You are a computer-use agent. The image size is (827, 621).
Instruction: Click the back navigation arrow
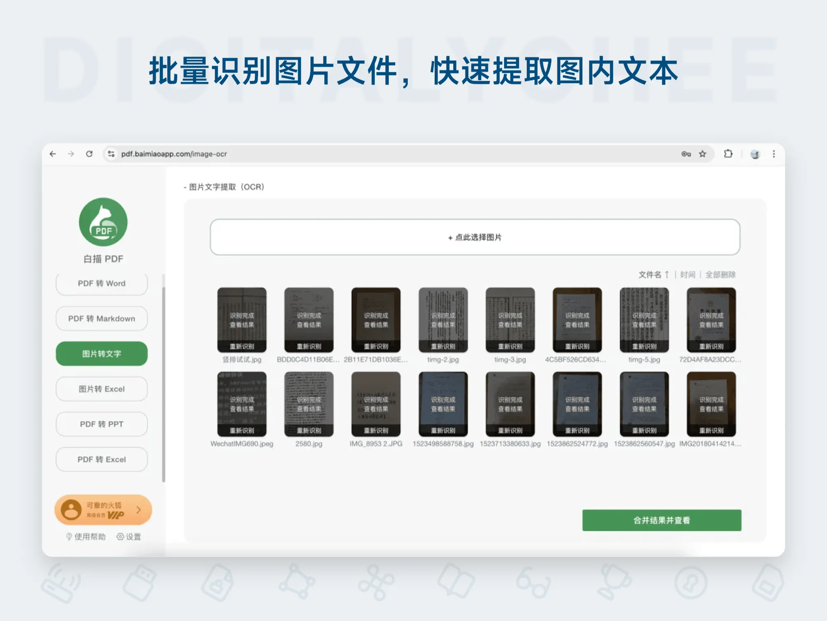click(x=53, y=153)
